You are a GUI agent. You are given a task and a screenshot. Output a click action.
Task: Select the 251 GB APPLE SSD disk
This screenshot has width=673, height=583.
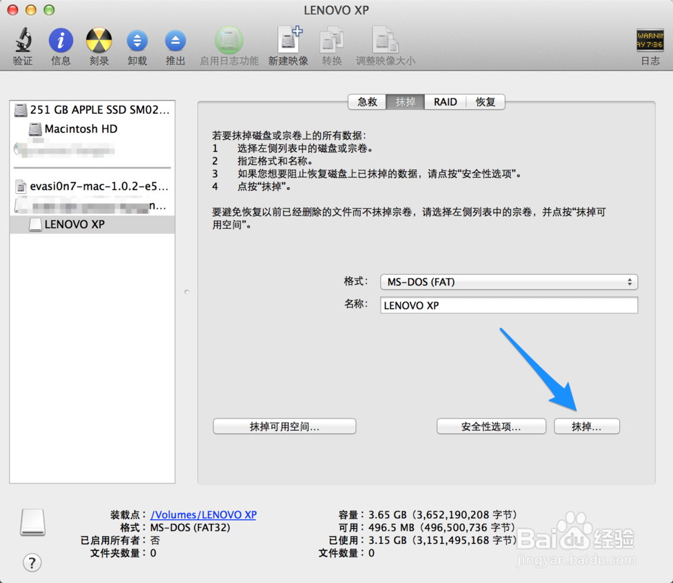click(x=92, y=110)
